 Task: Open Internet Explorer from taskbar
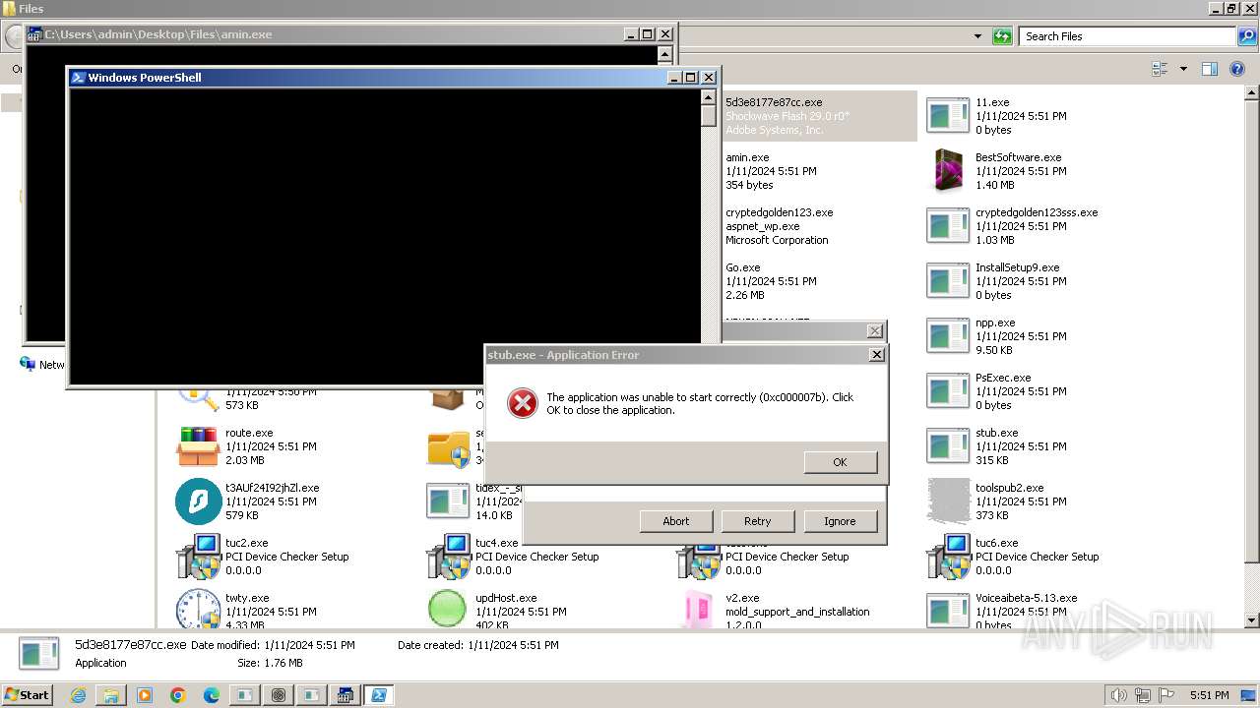(78, 695)
